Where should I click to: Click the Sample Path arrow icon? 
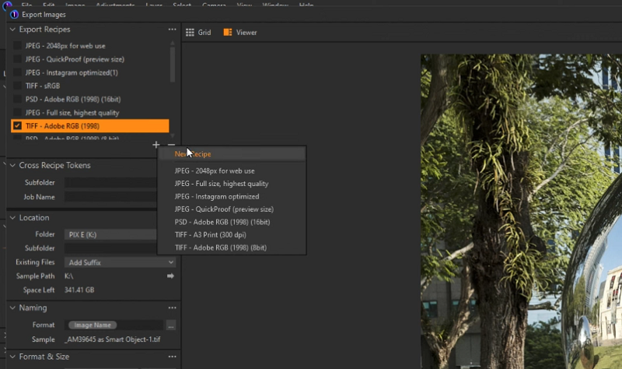(170, 276)
